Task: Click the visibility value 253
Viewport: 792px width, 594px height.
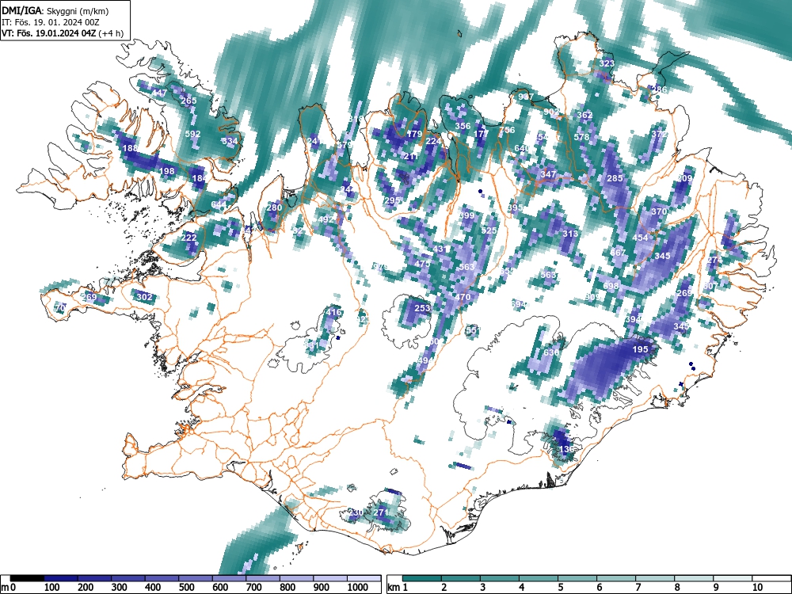Action: pyautogui.click(x=422, y=308)
